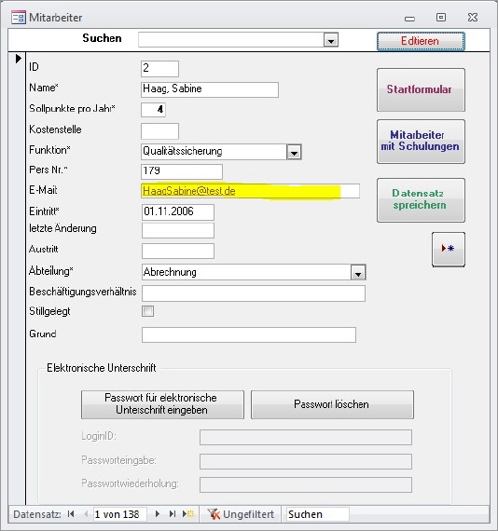Screen dimensions: 498x531
Task: Click Passwort löschen button
Action: pyautogui.click(x=332, y=404)
